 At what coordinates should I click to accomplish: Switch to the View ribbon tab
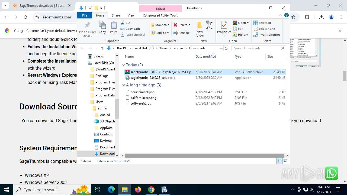pyautogui.click(x=131, y=15)
